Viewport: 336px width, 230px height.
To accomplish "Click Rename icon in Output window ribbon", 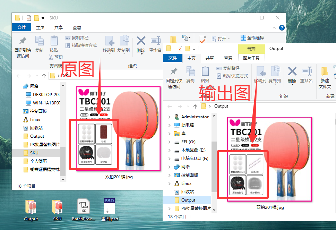I will (x=306, y=72).
